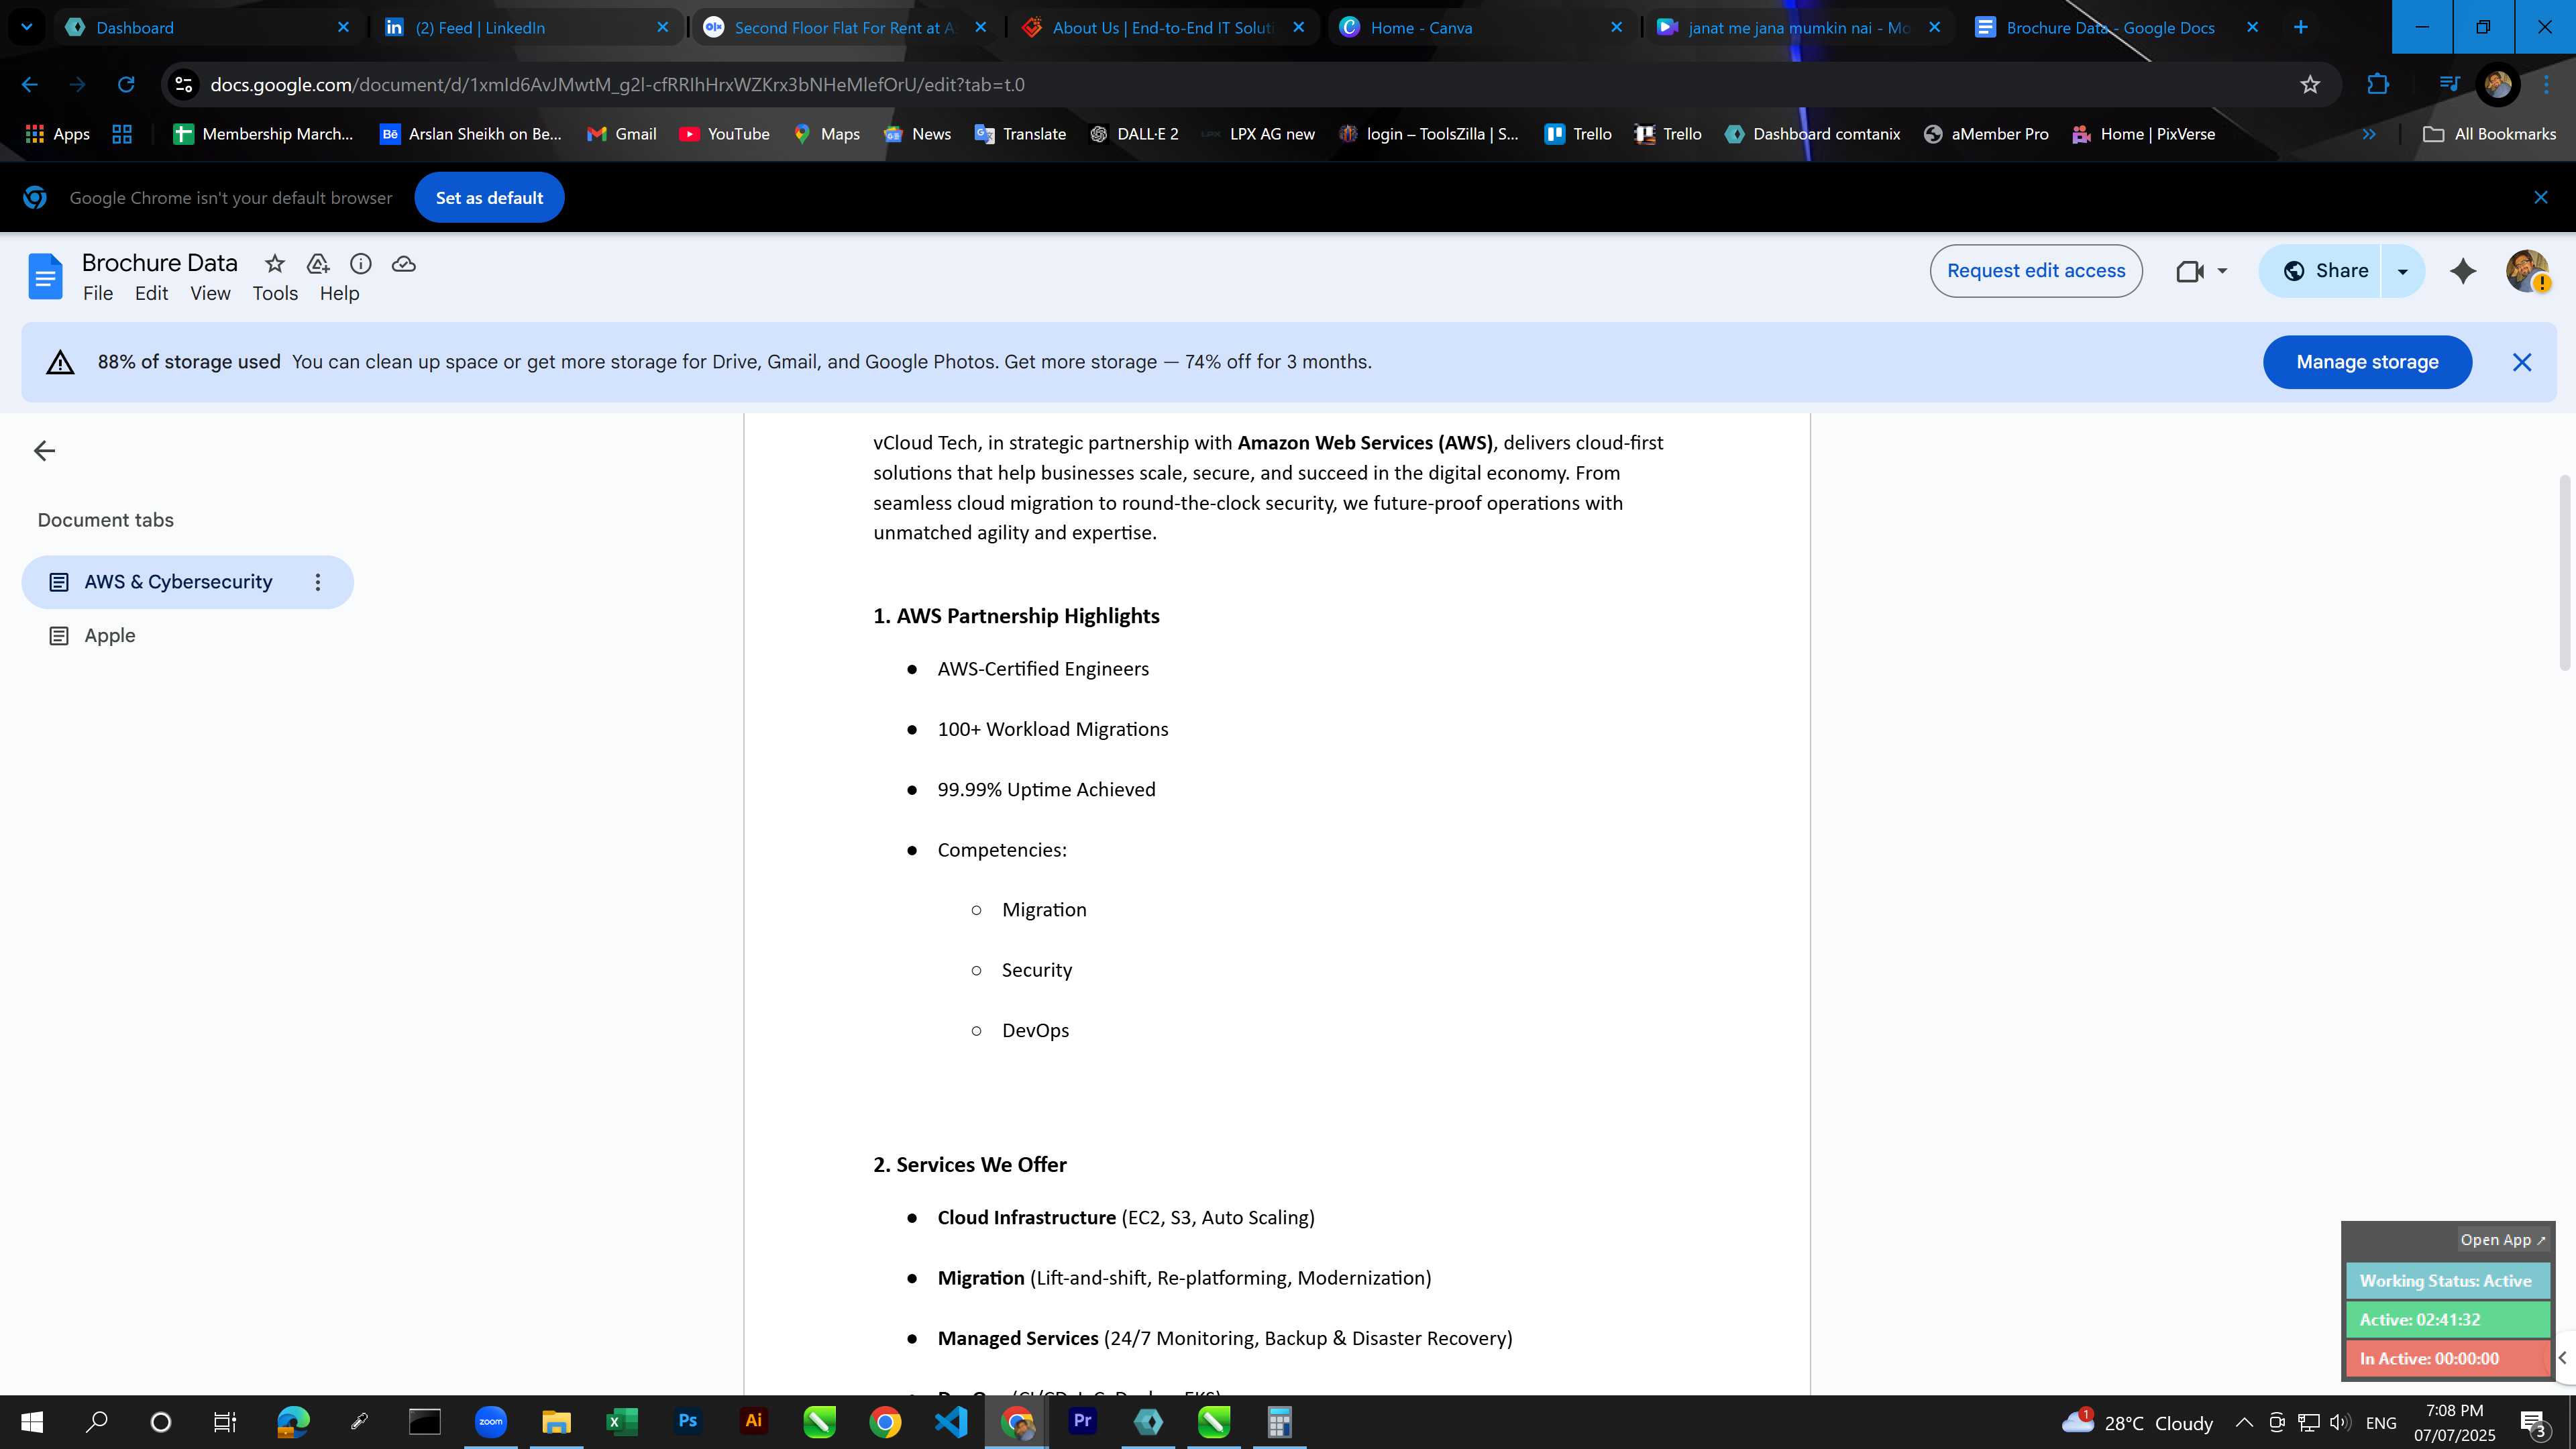
Task: Collapse document tabs with the back arrow
Action: [44, 451]
